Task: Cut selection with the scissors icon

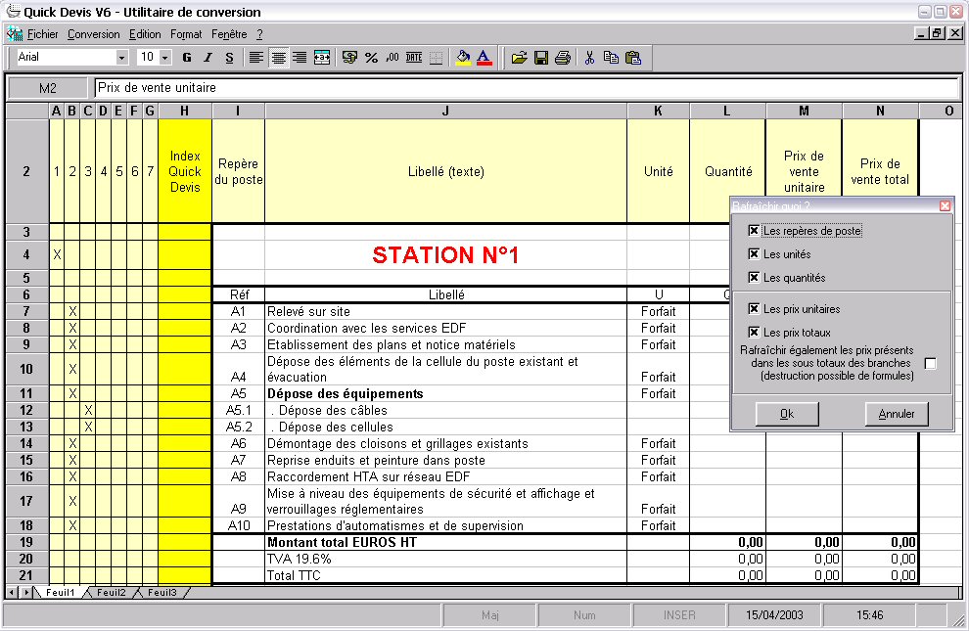Action: click(589, 58)
